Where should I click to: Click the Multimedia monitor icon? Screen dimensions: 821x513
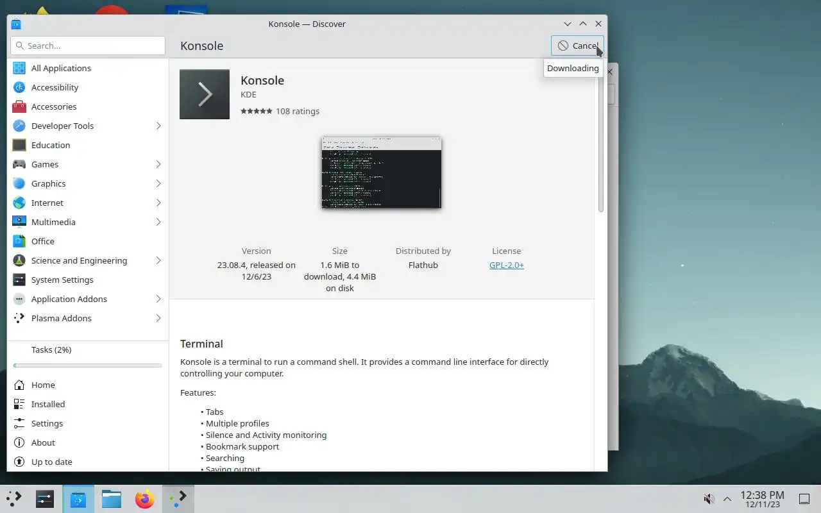point(19,222)
